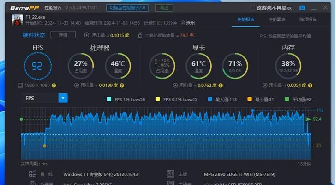Click the help icon beside 0.0762 度

(x=221, y=86)
